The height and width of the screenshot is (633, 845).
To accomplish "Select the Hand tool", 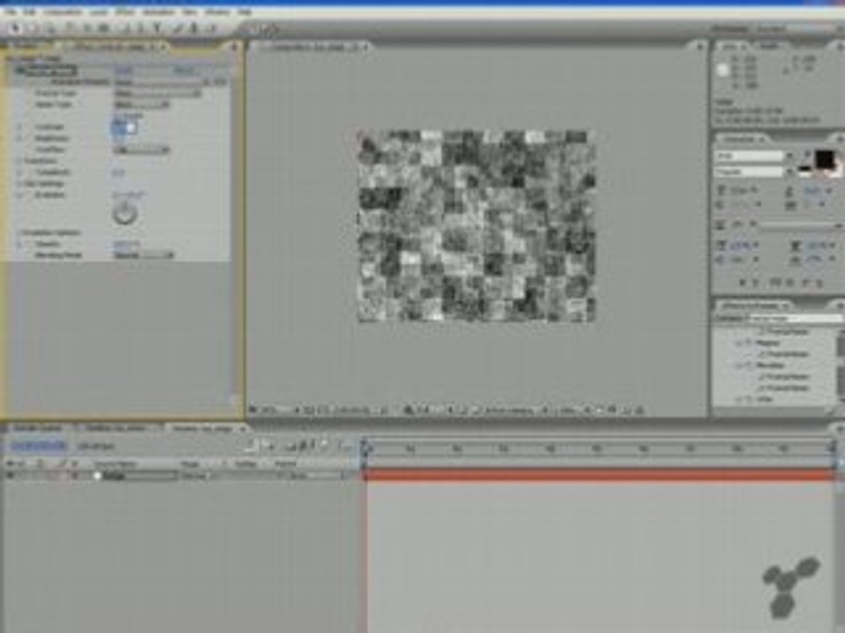I will coord(32,28).
